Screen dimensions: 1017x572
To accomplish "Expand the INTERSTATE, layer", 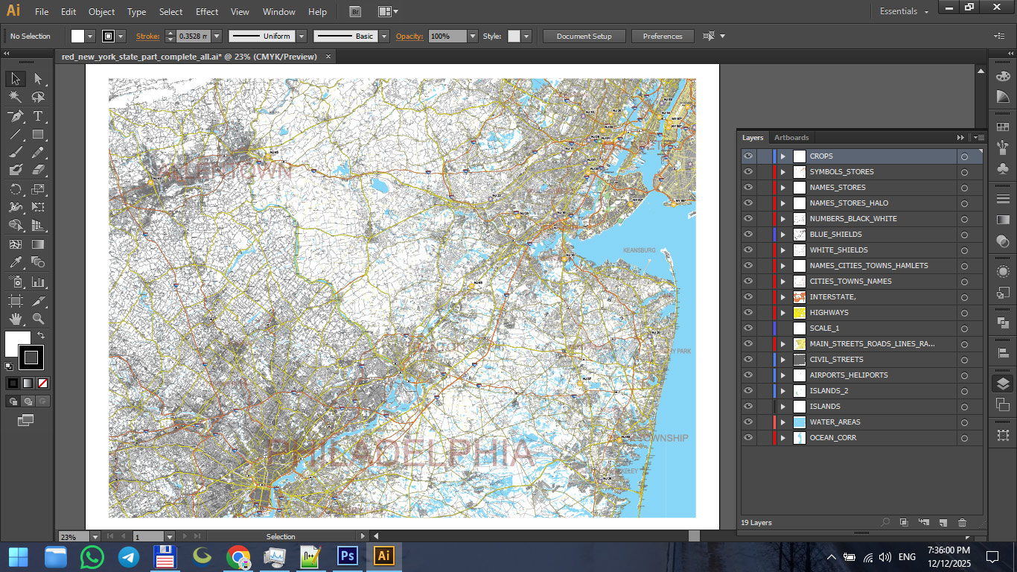I will [782, 297].
